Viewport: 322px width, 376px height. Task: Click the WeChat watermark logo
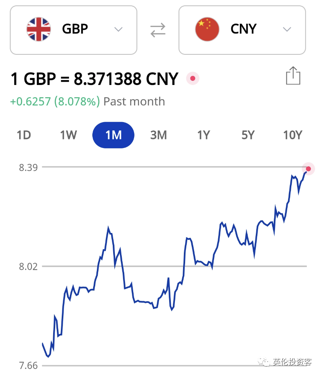point(263,362)
